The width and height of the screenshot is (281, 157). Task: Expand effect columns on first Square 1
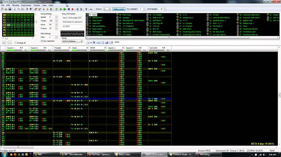click(x=22, y=48)
